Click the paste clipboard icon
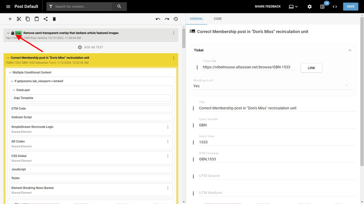The image size is (364, 204). click(37, 19)
